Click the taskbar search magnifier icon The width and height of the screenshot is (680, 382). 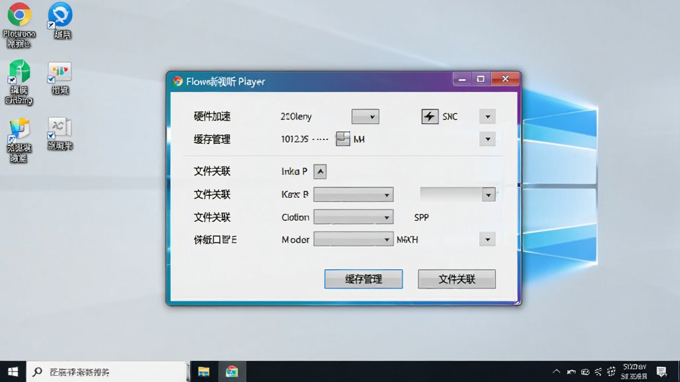coord(38,371)
